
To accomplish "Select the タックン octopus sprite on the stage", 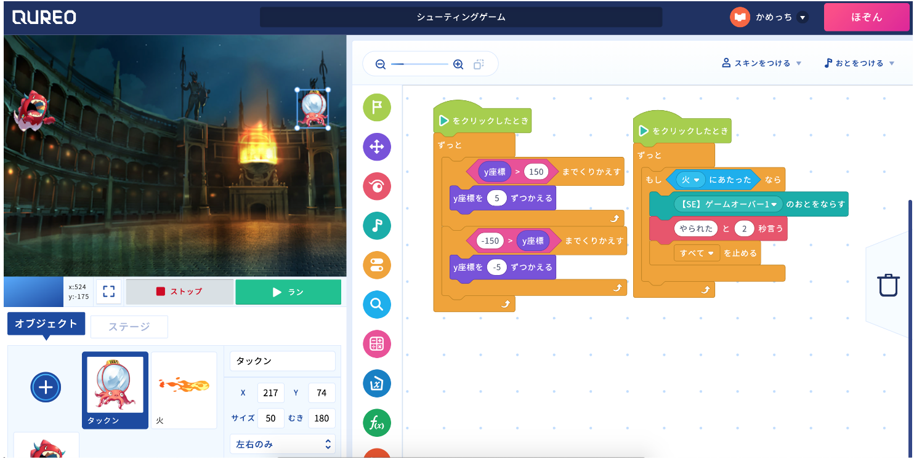I will tap(313, 109).
